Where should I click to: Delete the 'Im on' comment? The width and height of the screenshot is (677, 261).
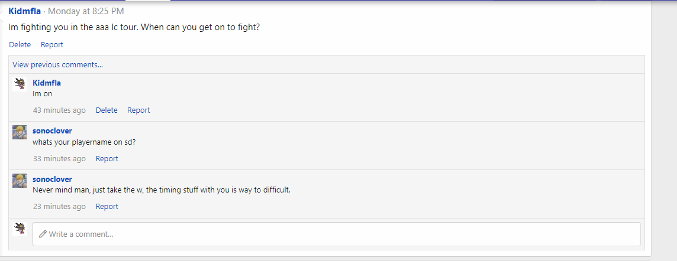click(107, 110)
